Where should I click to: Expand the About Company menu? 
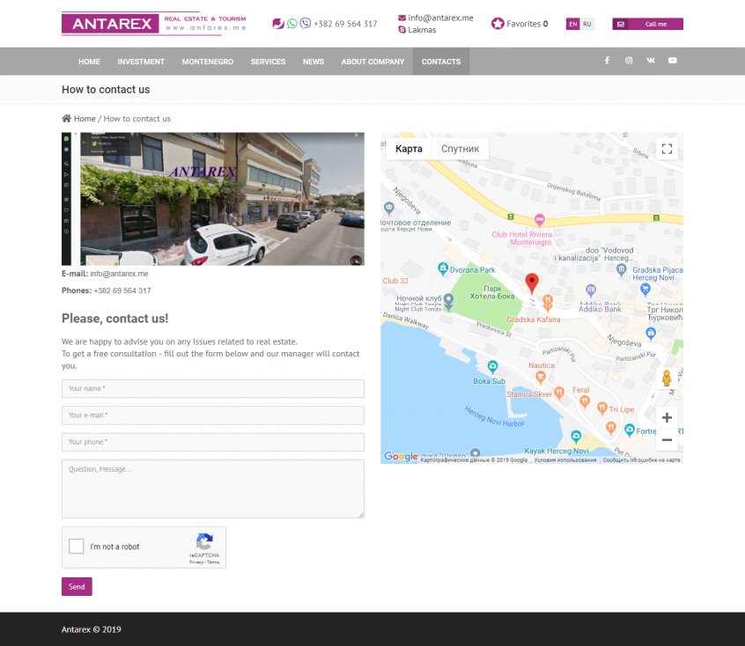[x=372, y=62]
